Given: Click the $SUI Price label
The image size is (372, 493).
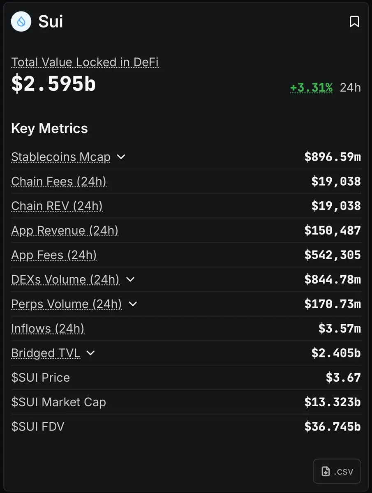Looking at the screenshot, I should coord(40,378).
